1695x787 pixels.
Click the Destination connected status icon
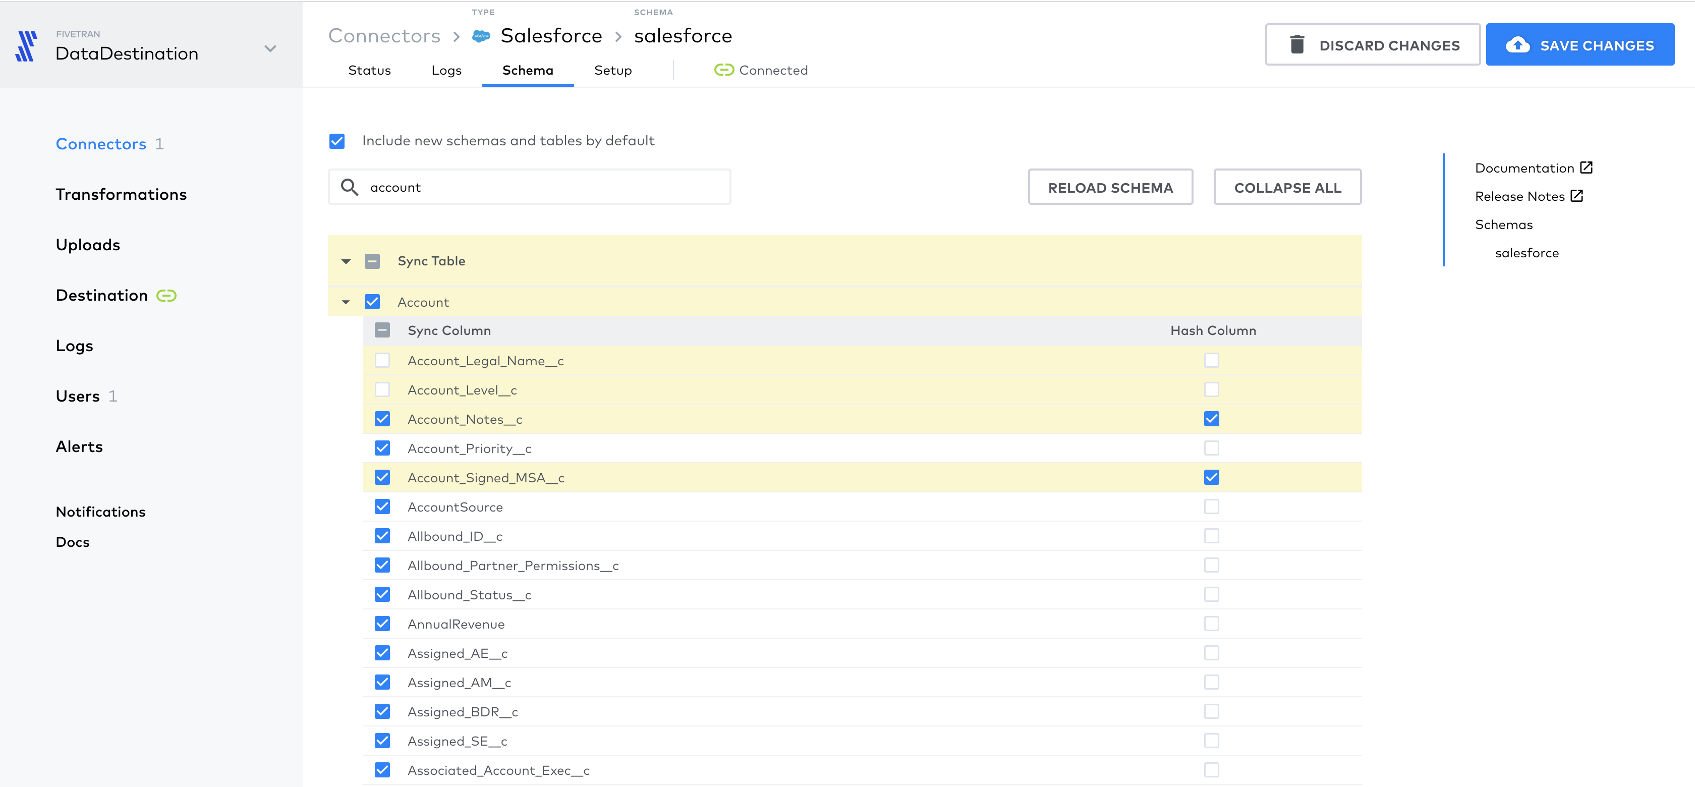click(166, 296)
